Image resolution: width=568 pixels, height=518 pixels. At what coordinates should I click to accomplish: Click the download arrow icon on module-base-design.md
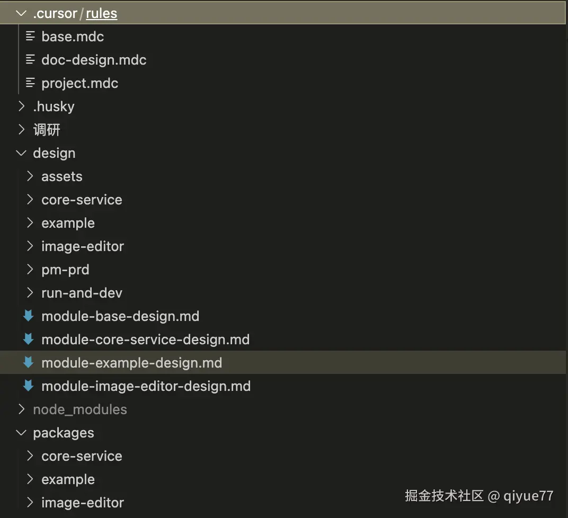pyautogui.click(x=28, y=316)
